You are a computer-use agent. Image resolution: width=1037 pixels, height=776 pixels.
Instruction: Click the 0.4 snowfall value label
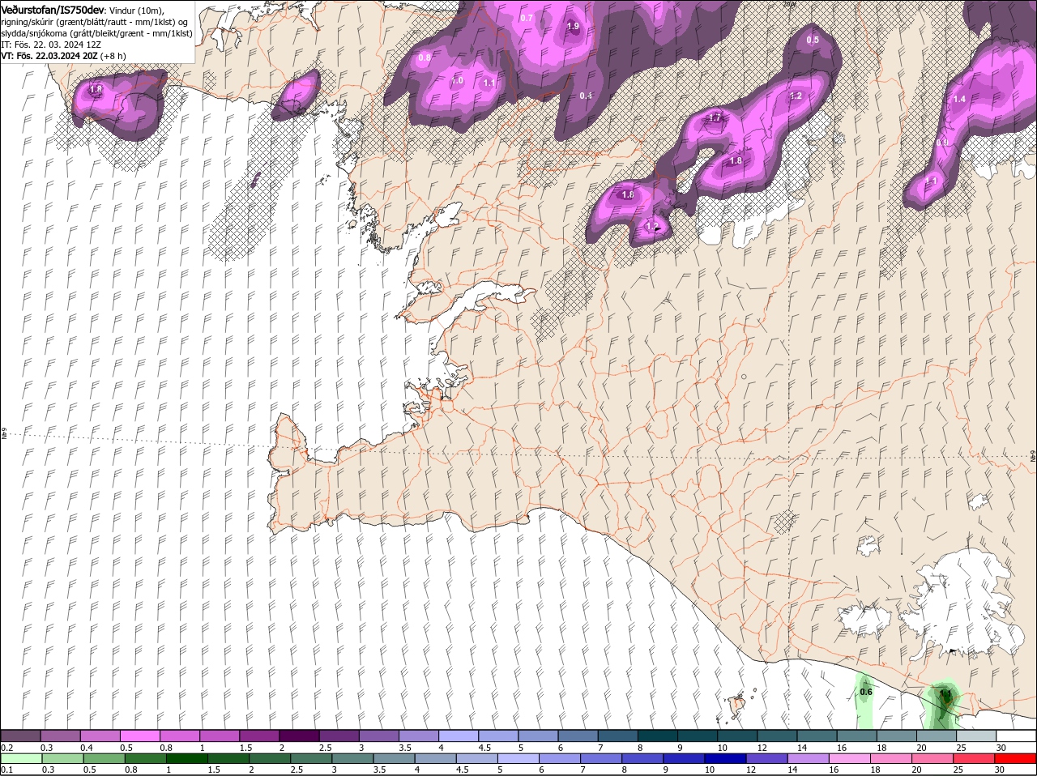[x=587, y=96]
